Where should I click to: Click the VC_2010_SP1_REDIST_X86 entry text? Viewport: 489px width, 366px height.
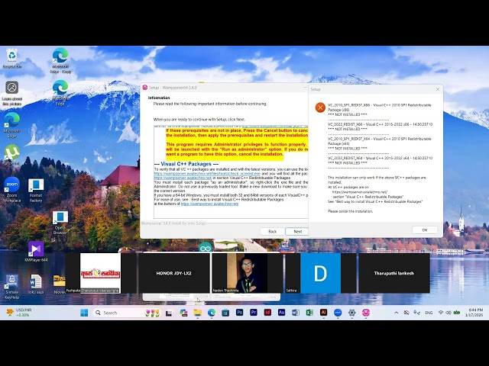point(379,108)
